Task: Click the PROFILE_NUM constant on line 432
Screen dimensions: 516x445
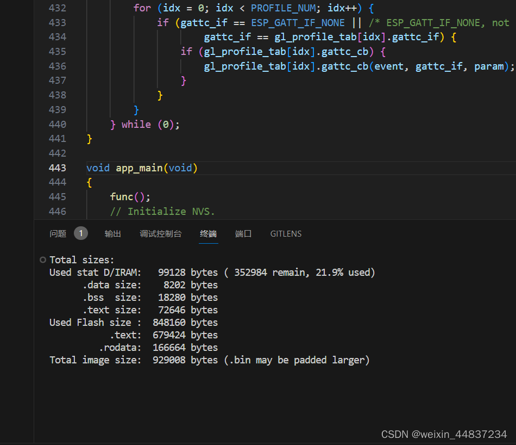Action: 283,8
